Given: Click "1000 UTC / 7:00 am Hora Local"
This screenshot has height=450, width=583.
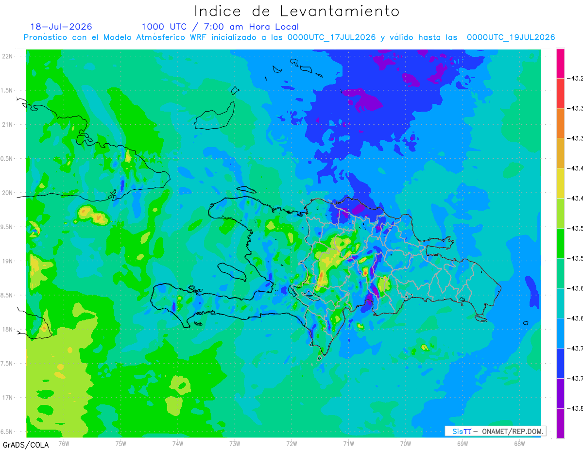Looking at the screenshot, I should [220, 27].
